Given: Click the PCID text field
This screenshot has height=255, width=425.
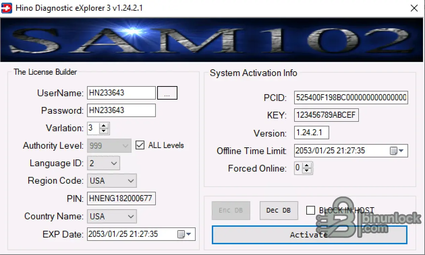Looking at the screenshot, I should 350,98.
